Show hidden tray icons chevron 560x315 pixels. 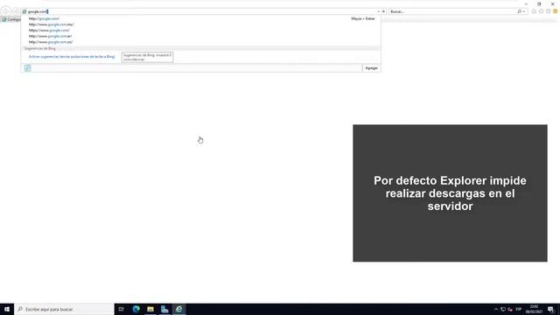496,309
